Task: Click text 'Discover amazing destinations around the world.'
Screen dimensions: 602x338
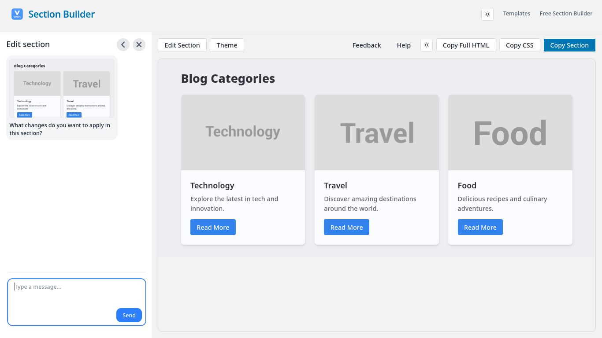Action: coord(370,203)
